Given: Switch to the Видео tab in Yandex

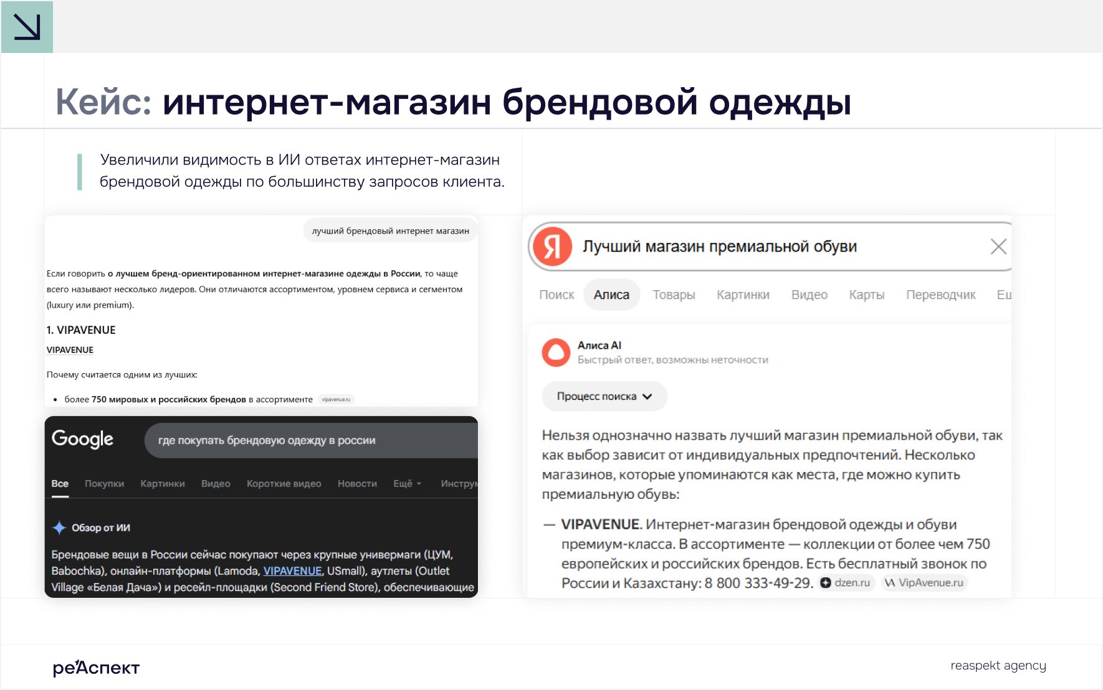Looking at the screenshot, I should [x=809, y=295].
